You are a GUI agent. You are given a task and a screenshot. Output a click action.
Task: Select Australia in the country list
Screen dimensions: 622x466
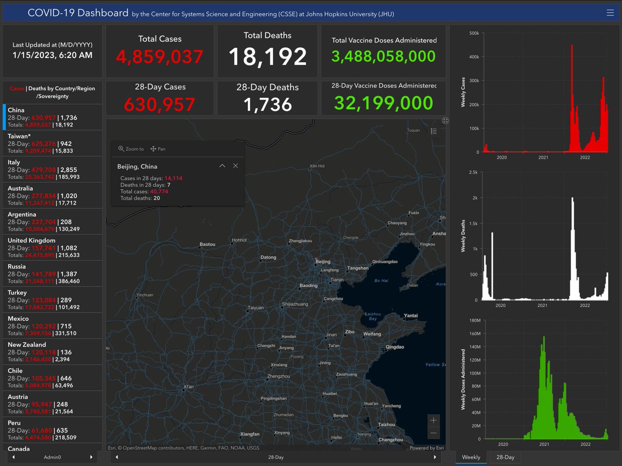52,195
